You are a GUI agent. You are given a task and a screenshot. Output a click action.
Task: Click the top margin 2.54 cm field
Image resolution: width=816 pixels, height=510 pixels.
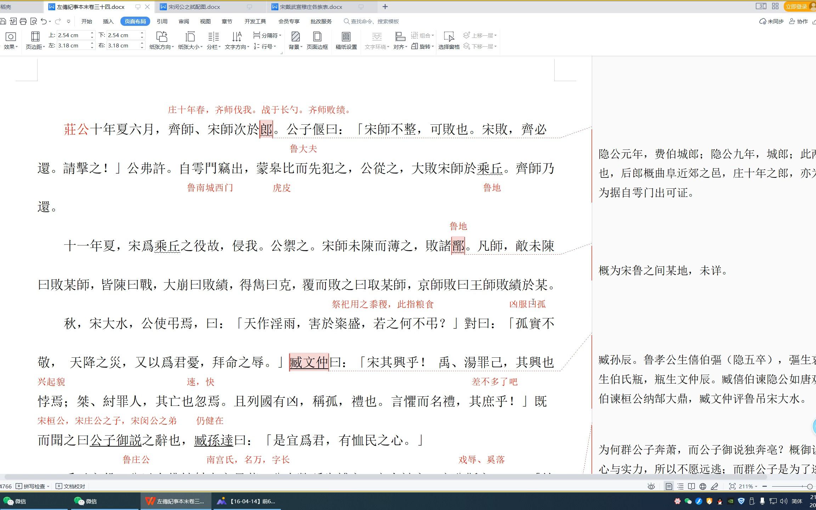pos(73,35)
